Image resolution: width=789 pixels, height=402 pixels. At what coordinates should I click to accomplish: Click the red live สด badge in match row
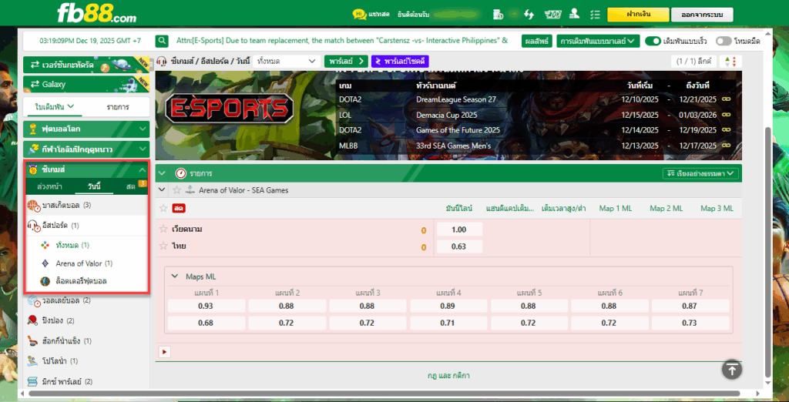178,208
